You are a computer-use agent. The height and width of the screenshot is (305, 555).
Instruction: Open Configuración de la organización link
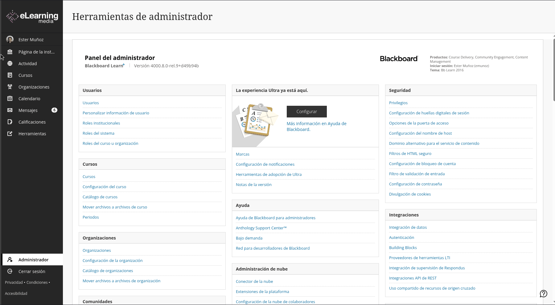113,260
